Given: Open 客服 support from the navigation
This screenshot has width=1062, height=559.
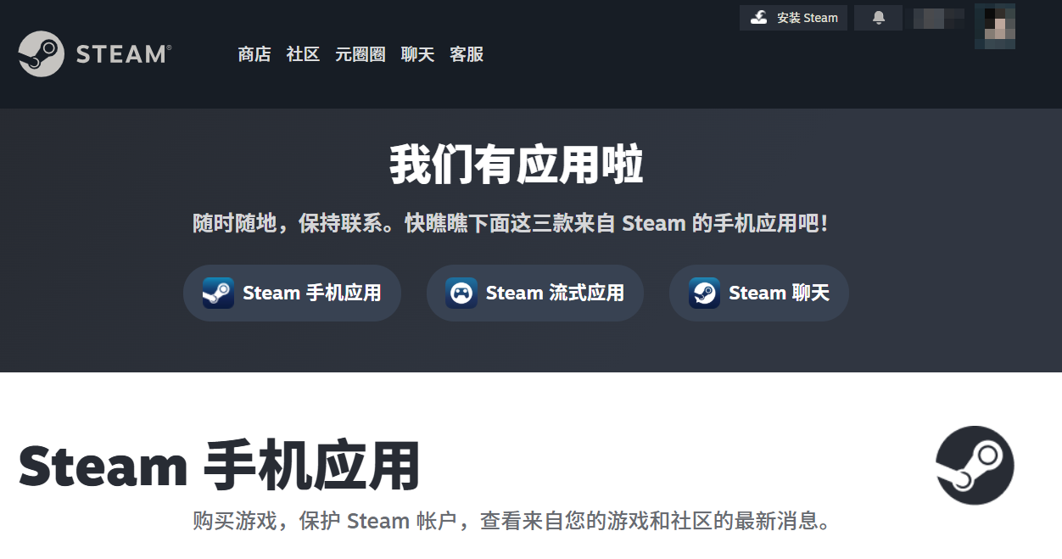Looking at the screenshot, I should (467, 53).
